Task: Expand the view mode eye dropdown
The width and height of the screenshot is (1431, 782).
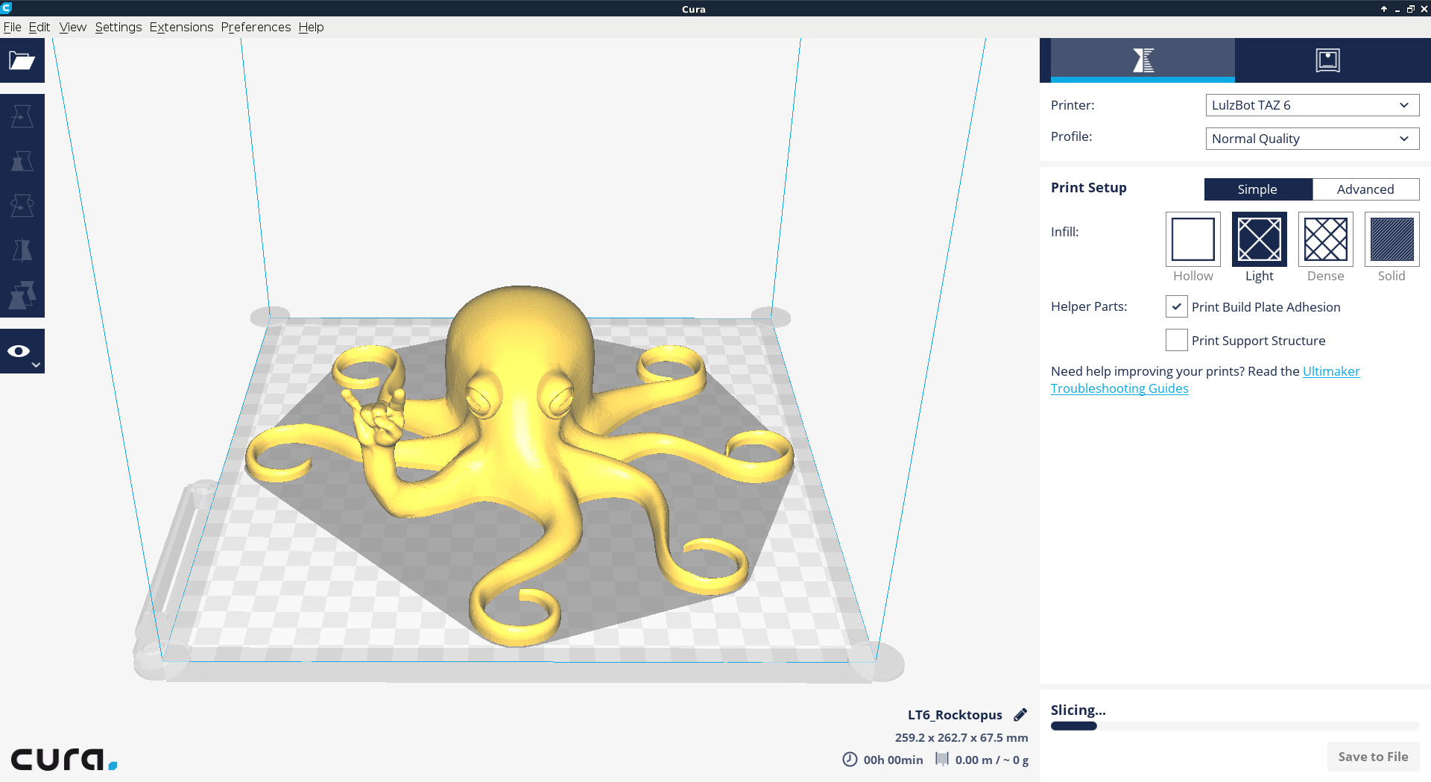Action: tap(22, 351)
